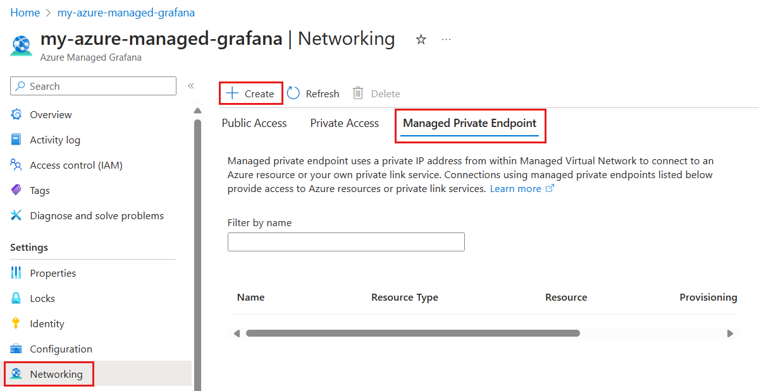Switch to the Public Access tab
This screenshot has width=759, height=391.
pyautogui.click(x=254, y=123)
